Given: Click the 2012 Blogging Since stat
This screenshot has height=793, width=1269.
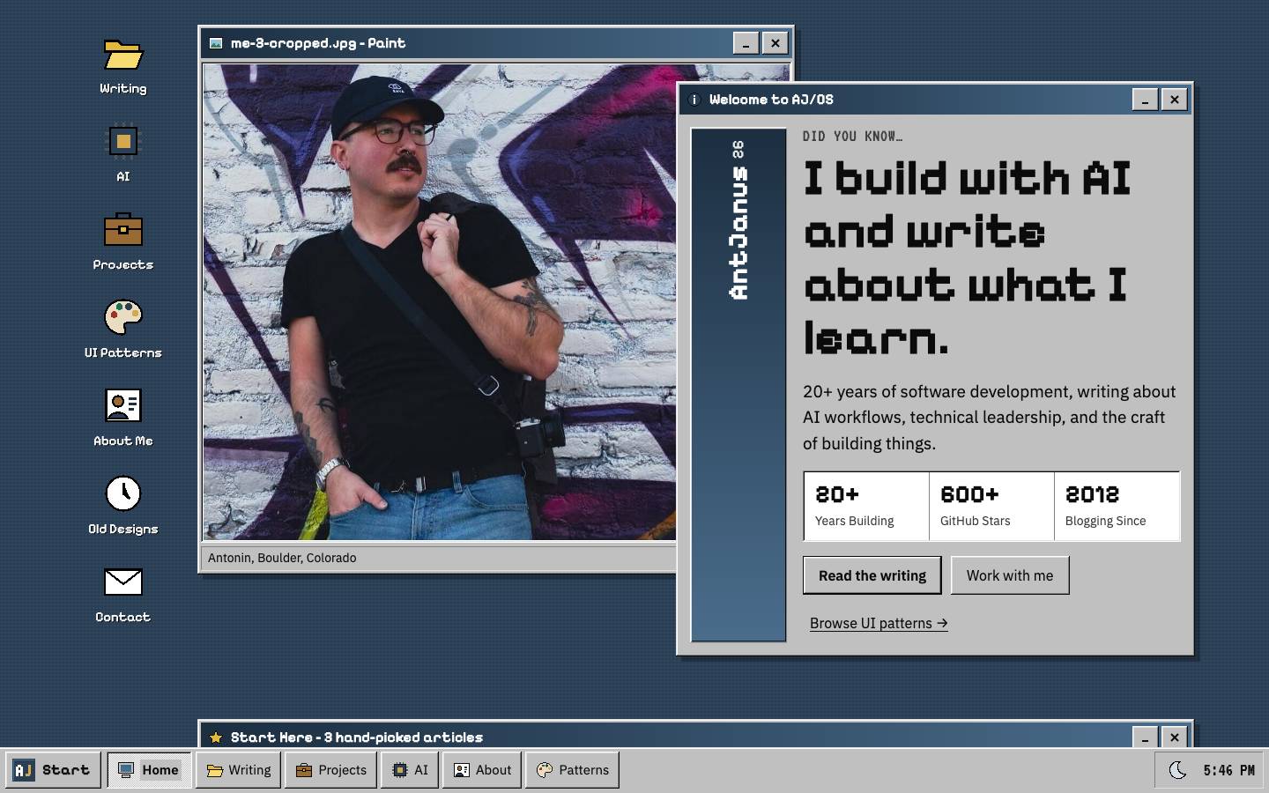Looking at the screenshot, I should coord(1117,507).
